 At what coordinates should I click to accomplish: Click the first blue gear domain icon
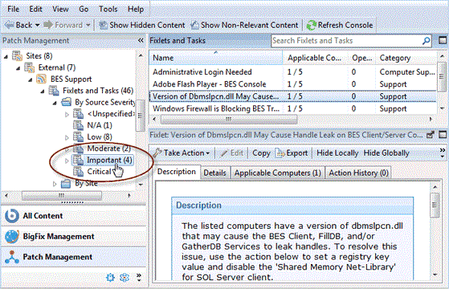[111, 277]
